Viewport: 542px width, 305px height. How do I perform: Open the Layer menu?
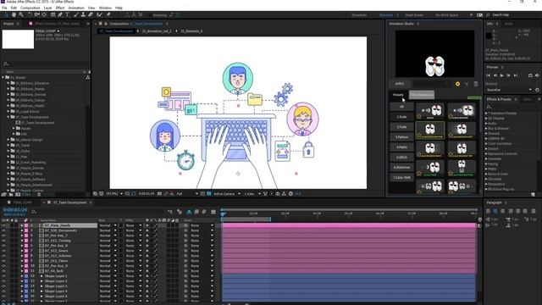(x=47, y=8)
